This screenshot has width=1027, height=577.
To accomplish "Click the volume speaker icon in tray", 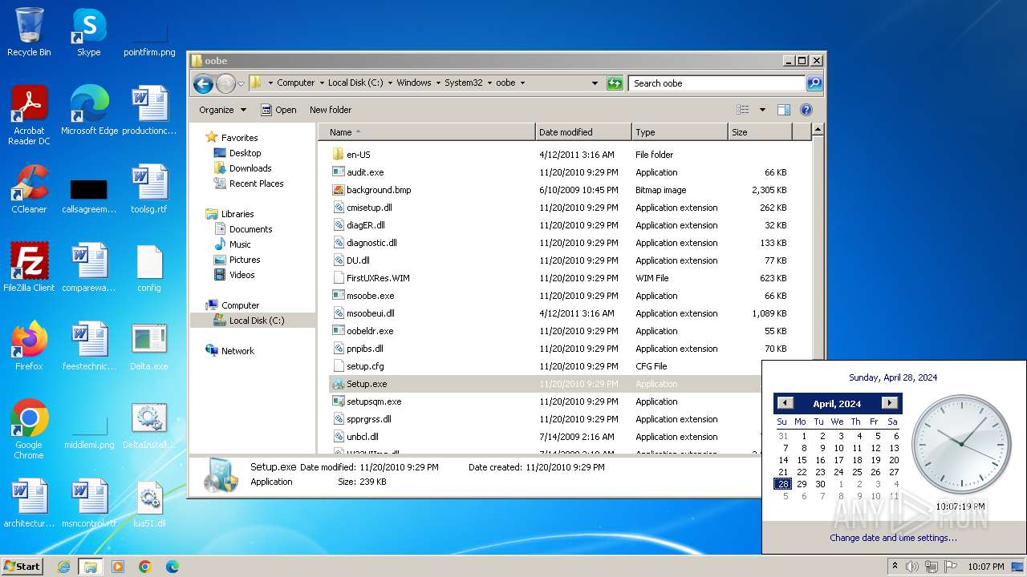I will 912,567.
